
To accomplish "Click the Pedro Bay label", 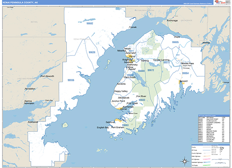I will [49, 100].
